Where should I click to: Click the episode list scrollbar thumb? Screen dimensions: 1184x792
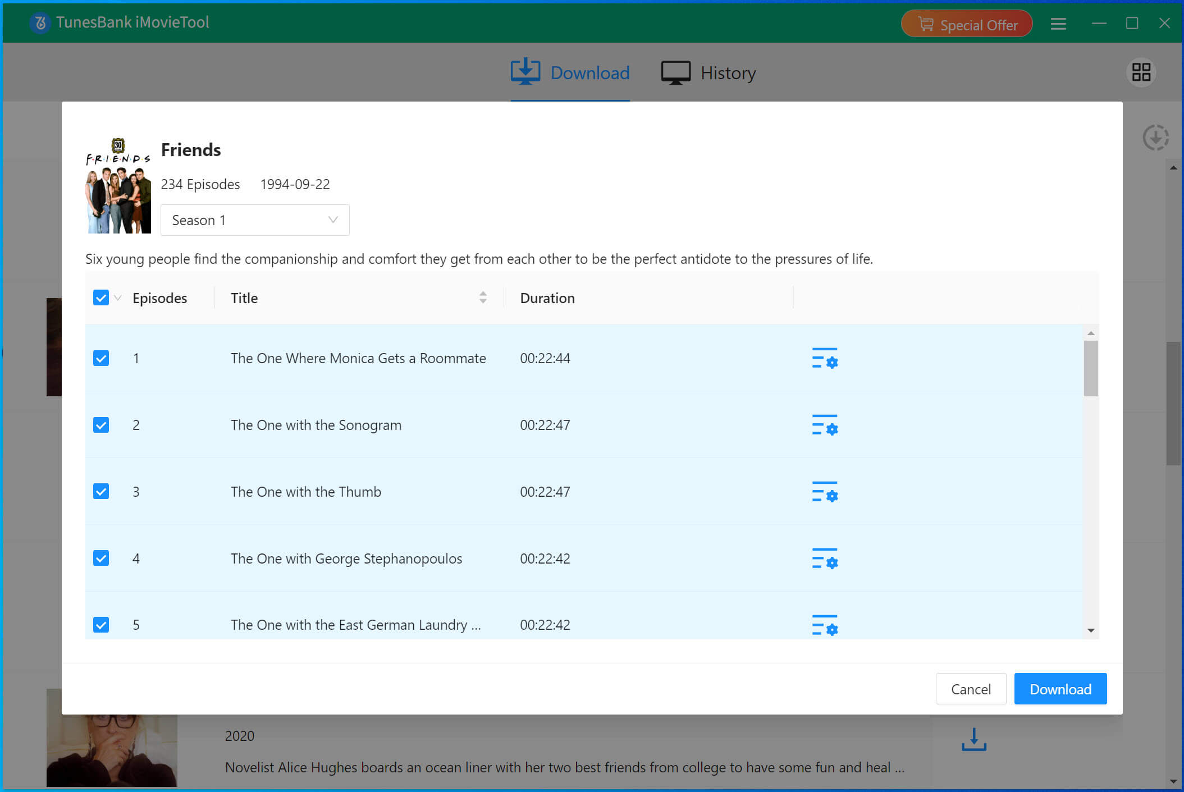coord(1091,368)
